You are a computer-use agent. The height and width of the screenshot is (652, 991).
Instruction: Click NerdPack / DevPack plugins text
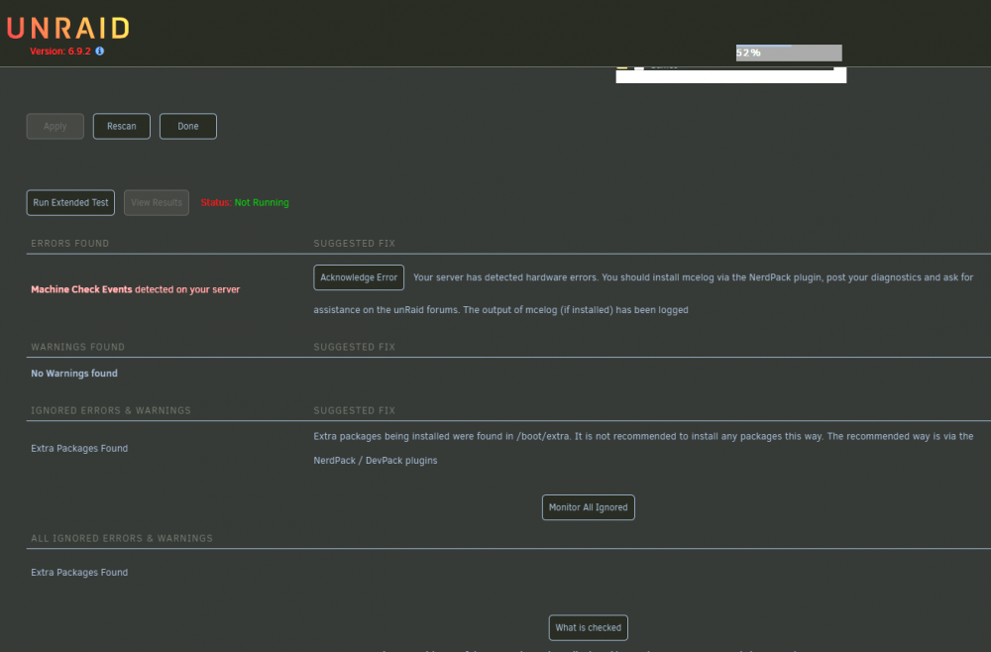[376, 461]
